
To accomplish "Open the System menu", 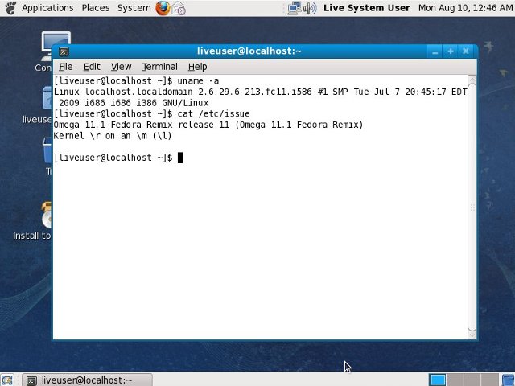I will (134, 8).
